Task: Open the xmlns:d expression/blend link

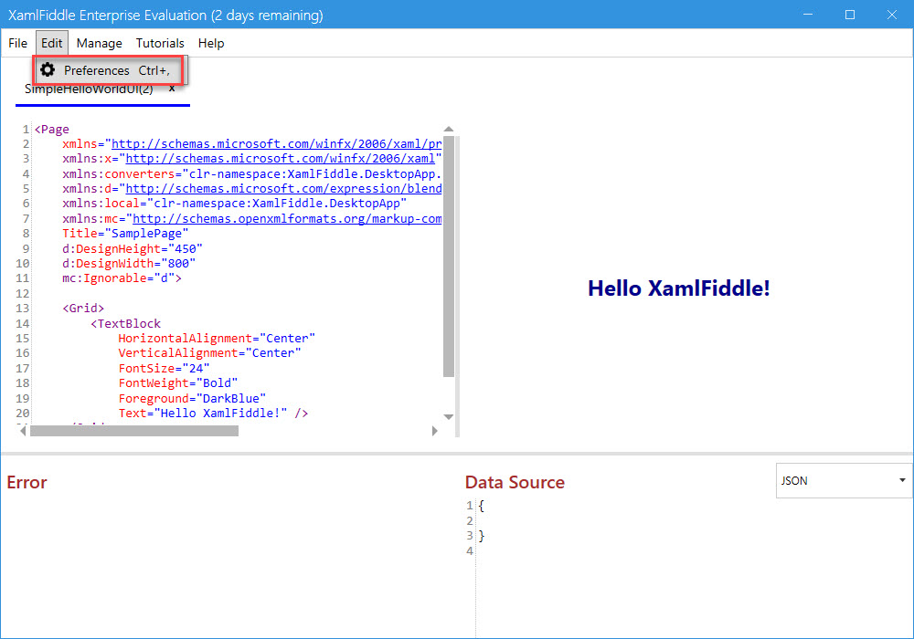Action: 284,189
